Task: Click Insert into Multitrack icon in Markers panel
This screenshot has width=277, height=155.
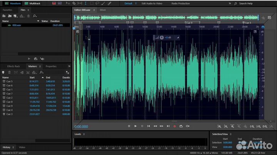Action: (22, 72)
